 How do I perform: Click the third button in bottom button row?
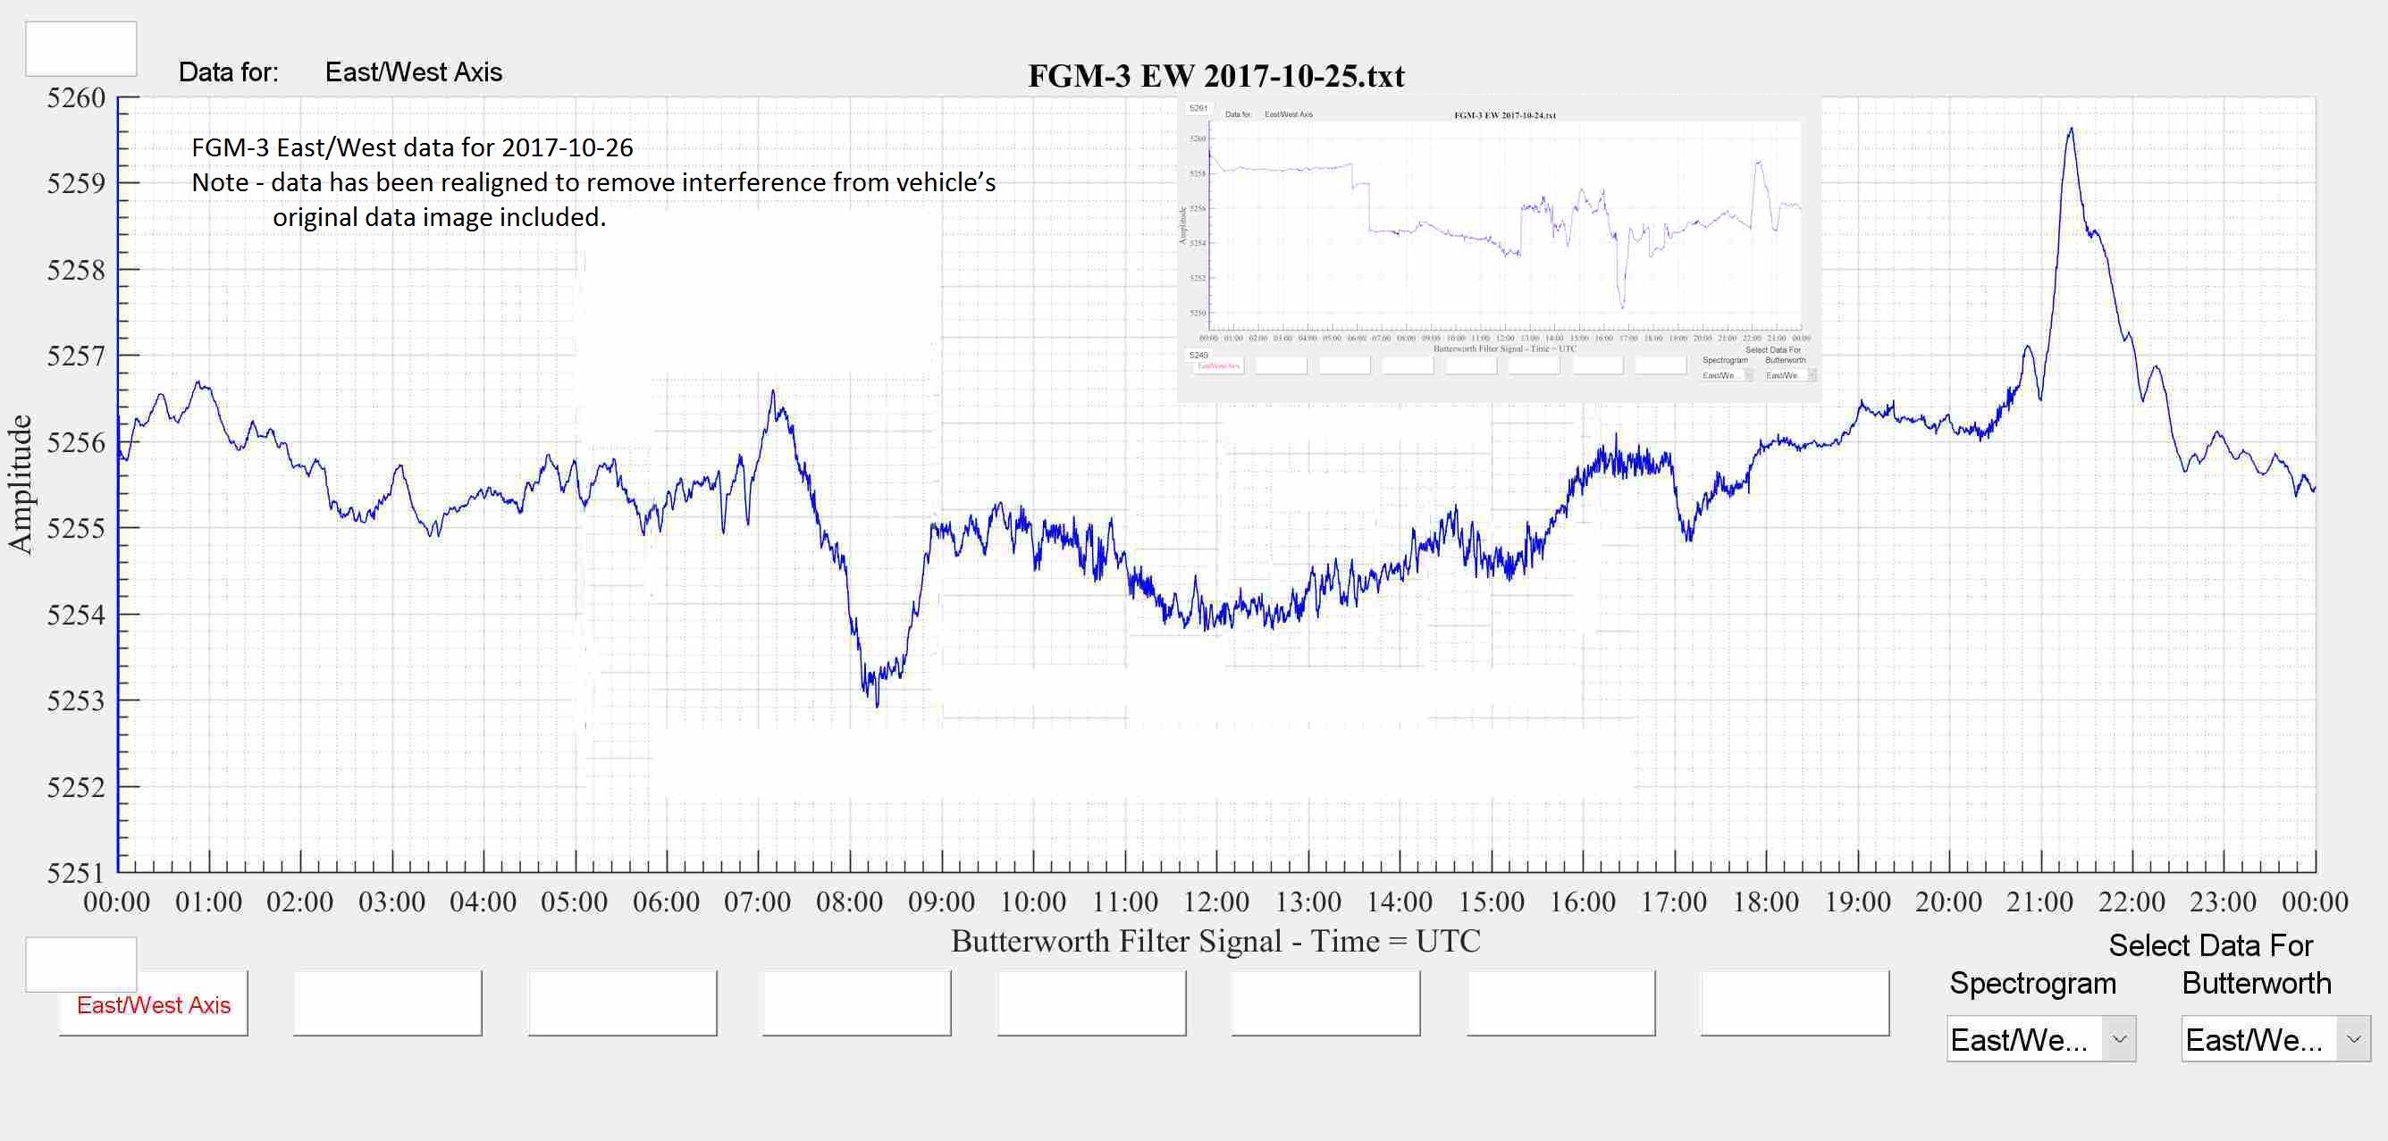(x=622, y=1003)
